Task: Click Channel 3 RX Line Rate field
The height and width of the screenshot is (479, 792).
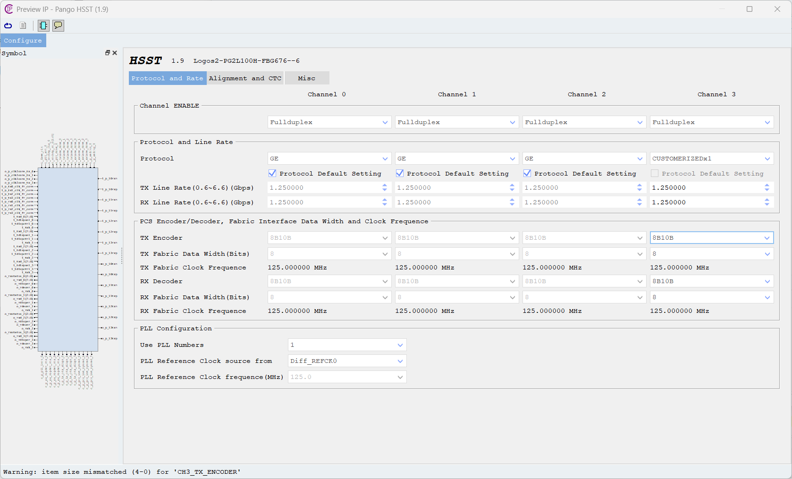Action: (x=705, y=202)
